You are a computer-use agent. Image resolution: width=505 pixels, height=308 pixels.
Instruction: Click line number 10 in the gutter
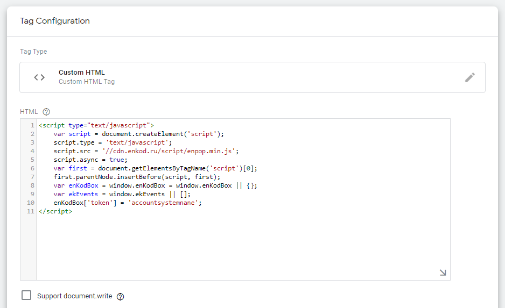pos(31,203)
